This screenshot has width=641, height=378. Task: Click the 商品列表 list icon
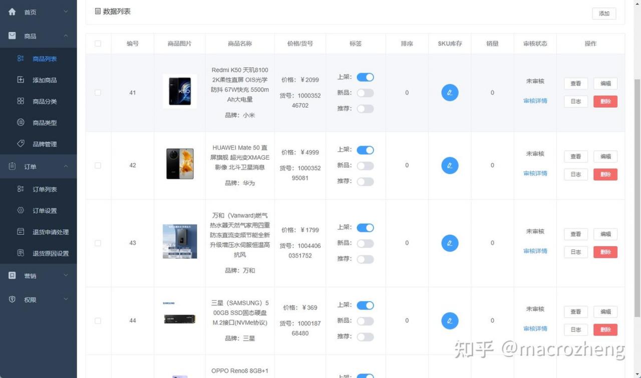click(x=21, y=58)
